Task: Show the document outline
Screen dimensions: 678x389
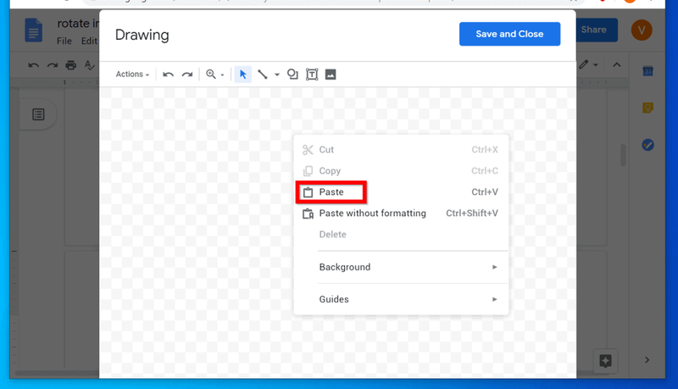Action: [x=38, y=114]
